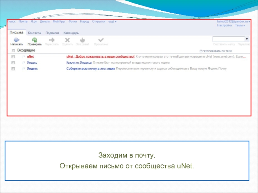Viewport: 258px width, 193px height.
Task: Select the Соберите всю почту message checkbox
Action: [x=13, y=69]
